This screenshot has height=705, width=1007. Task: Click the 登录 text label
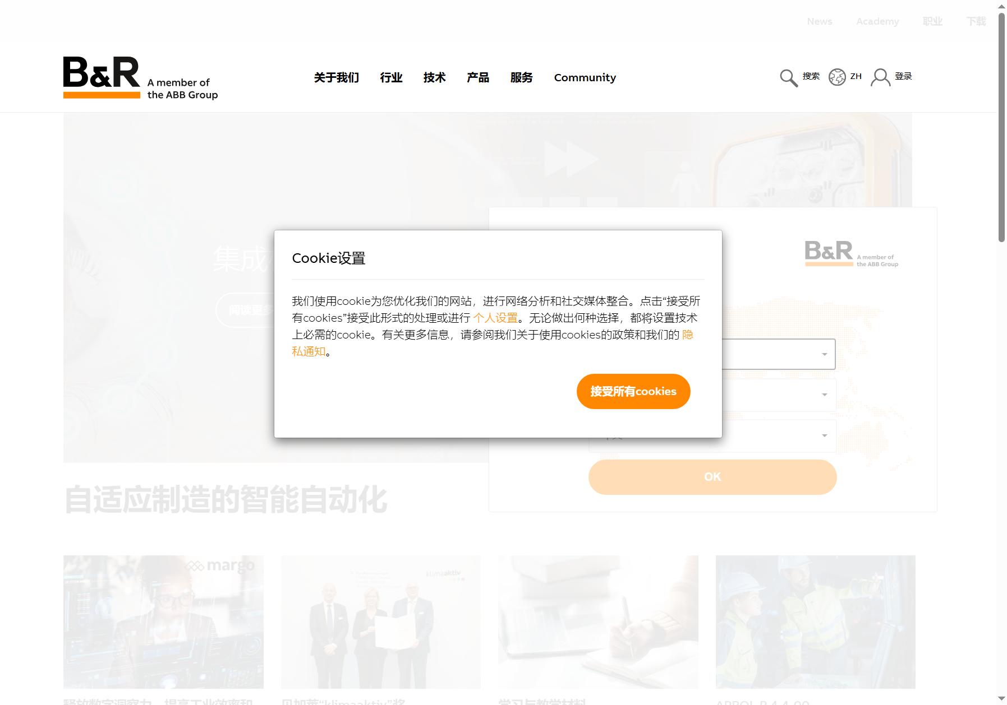coord(903,76)
